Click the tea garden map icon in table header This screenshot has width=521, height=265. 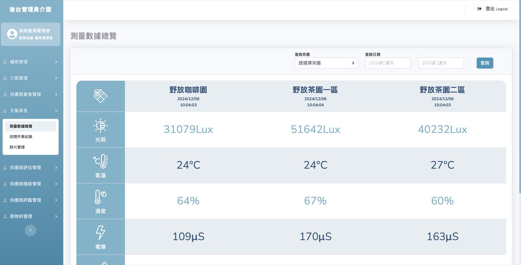[x=100, y=96]
